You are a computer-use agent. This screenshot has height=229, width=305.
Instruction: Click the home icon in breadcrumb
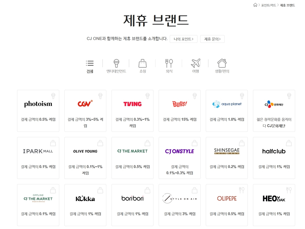coord(255,5)
